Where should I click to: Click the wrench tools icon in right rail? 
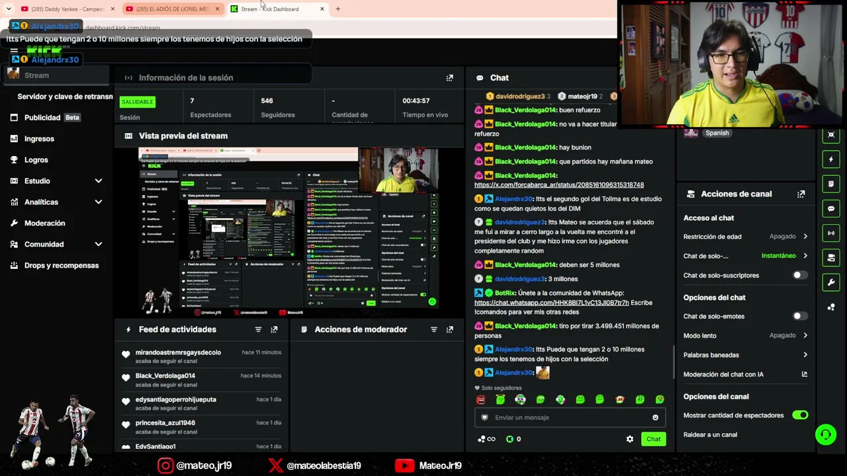click(831, 282)
